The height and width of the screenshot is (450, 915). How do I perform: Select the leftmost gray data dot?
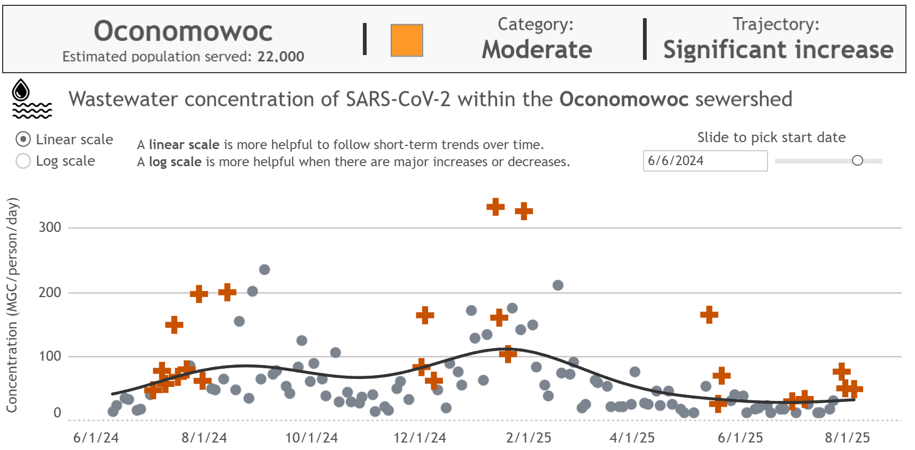(x=113, y=412)
